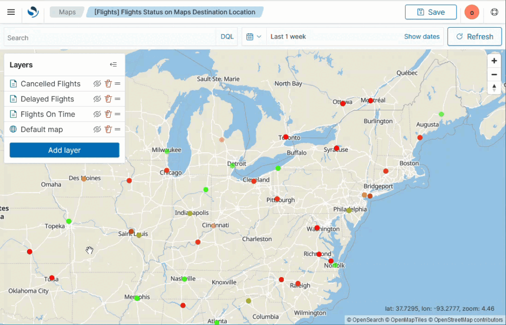Collapse the Layers panel
Screen dimensions: 506x325
tap(113, 65)
